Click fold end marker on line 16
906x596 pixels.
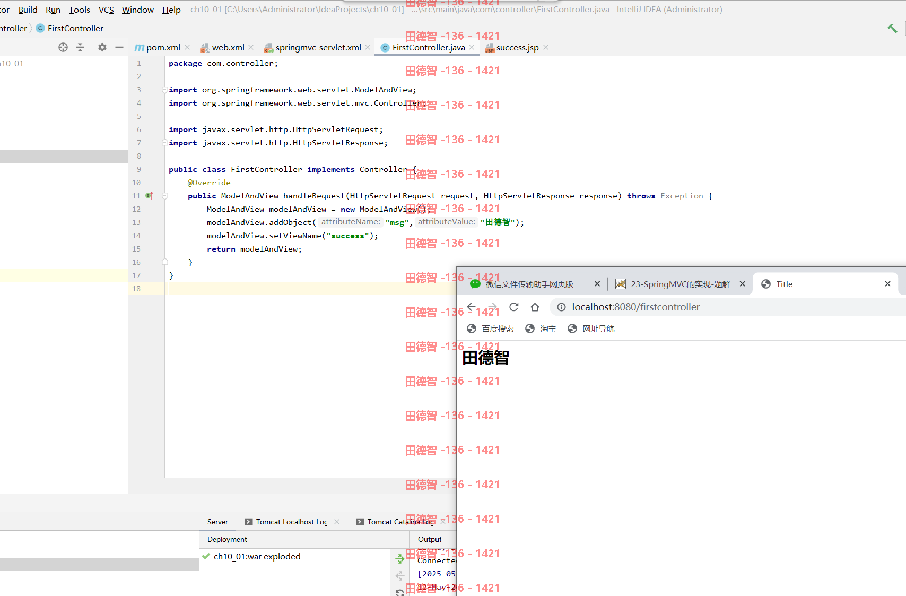[x=164, y=262]
